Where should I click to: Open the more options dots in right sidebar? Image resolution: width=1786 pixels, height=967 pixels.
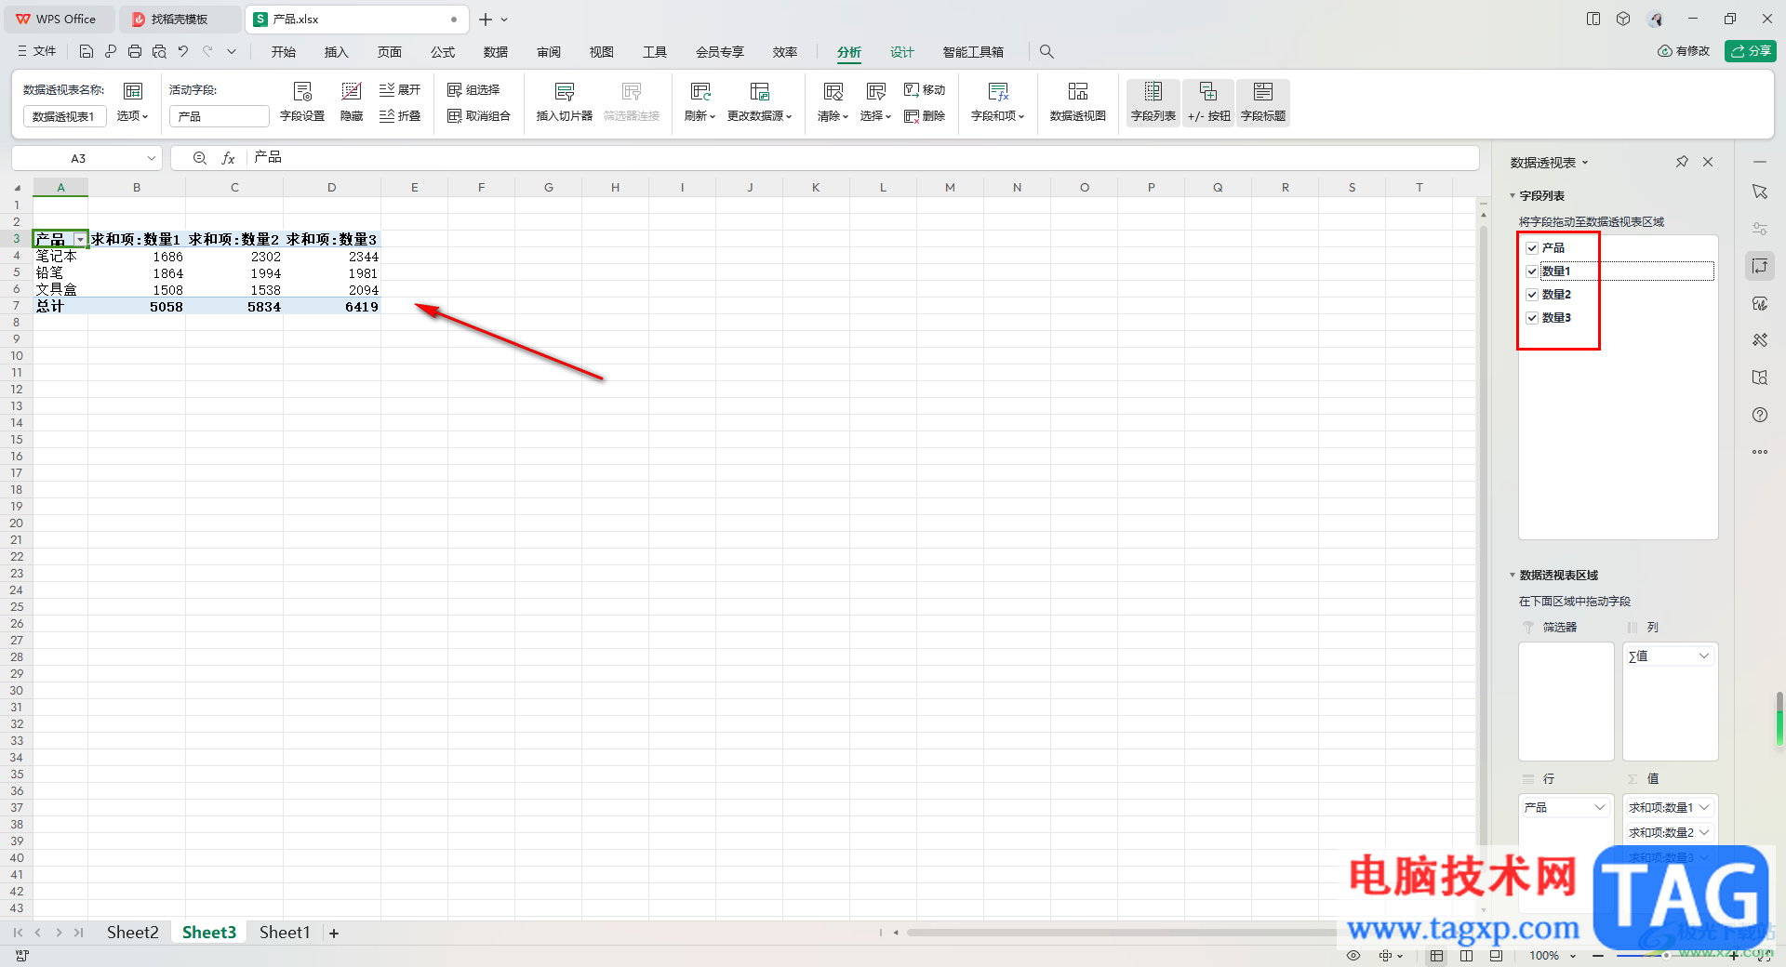(1760, 452)
